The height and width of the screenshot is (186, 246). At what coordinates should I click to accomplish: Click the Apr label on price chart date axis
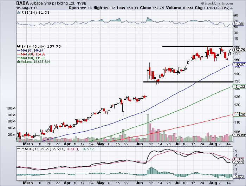pos(67,144)
